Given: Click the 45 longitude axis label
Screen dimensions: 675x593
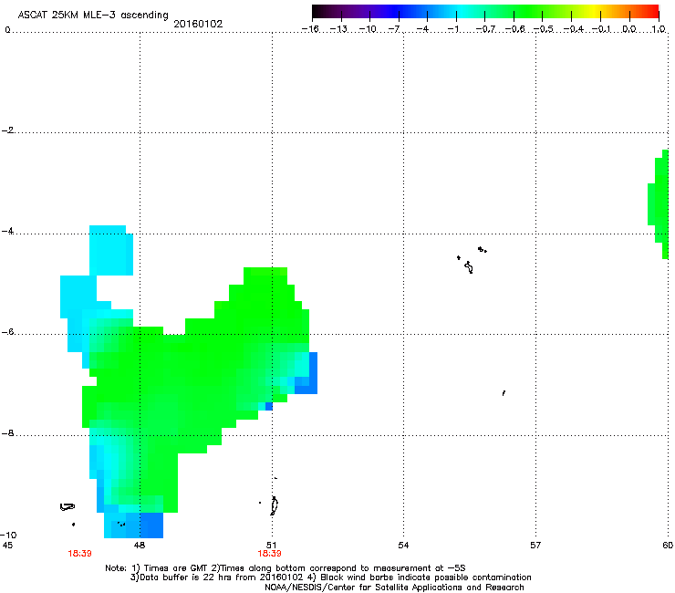Looking at the screenshot, I should point(7,546).
